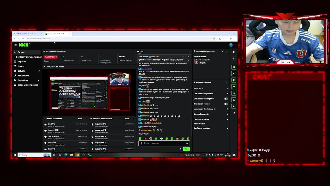Open the kick.com clip link in chat
This screenshot has height=186, width=330.
(x=163, y=72)
